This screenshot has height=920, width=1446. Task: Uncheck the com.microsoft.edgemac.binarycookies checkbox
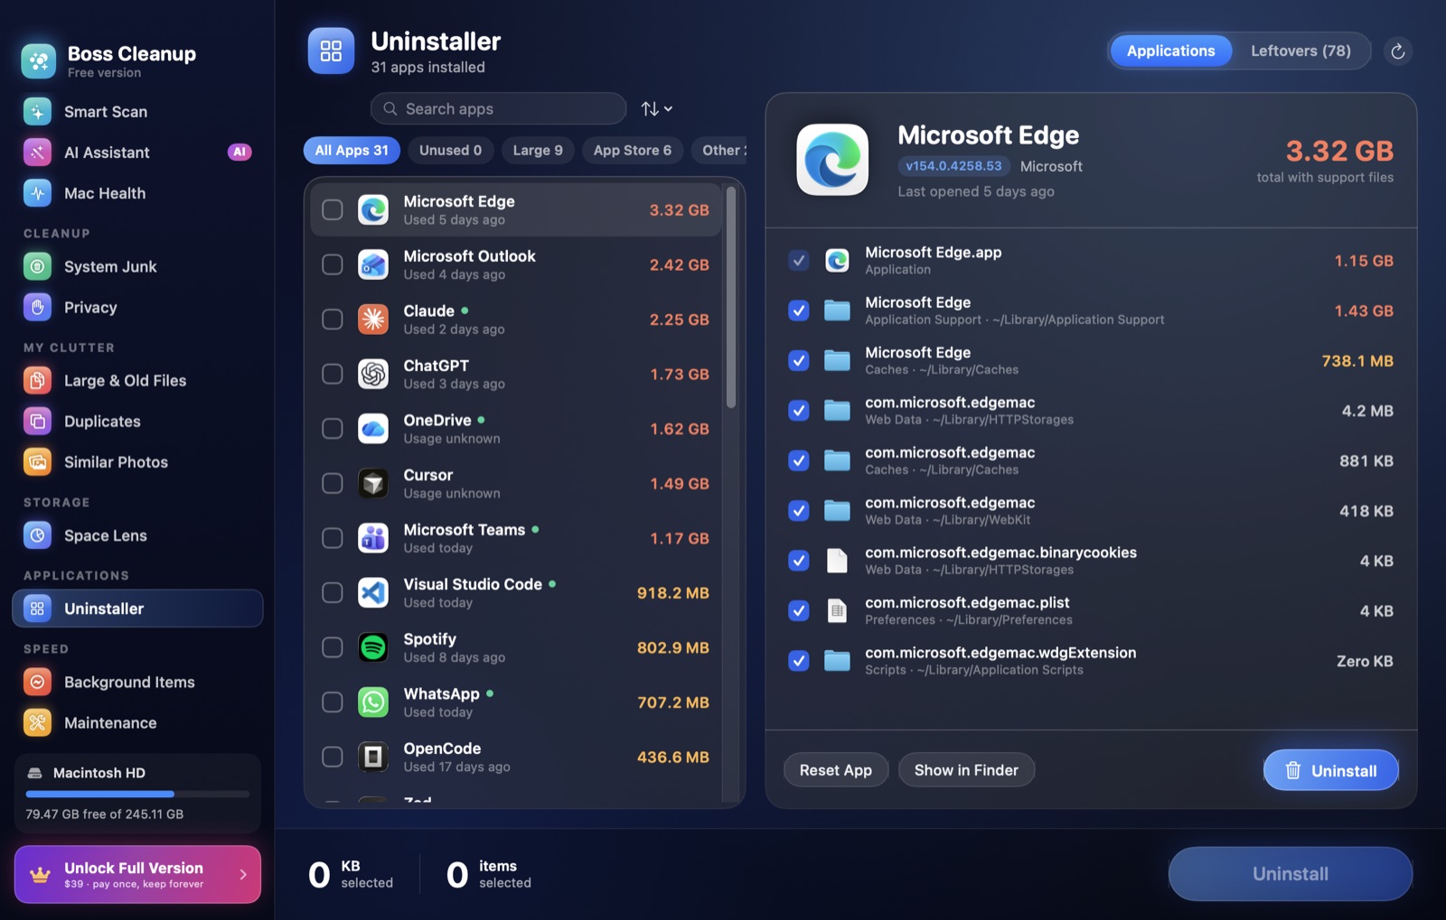[x=798, y=561]
